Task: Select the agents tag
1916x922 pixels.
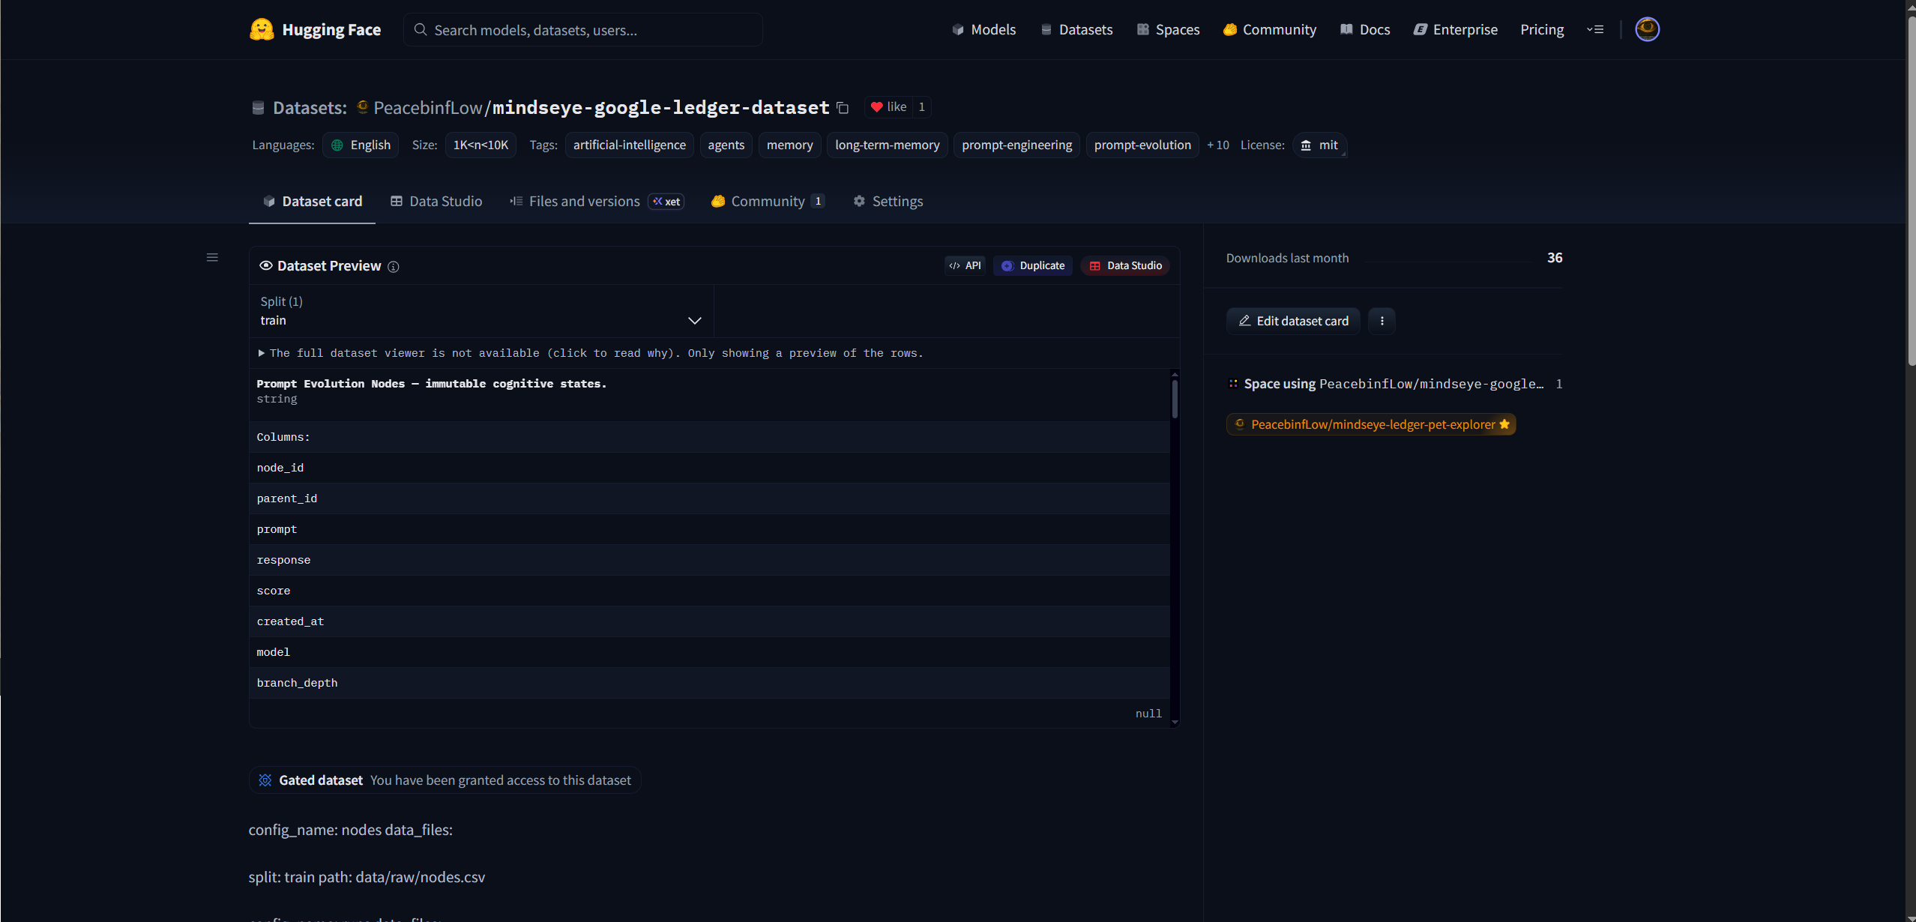Action: [x=726, y=145]
